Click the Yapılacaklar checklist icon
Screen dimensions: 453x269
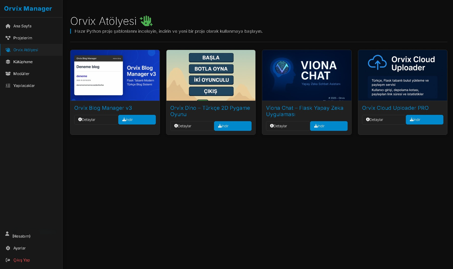pos(8,86)
